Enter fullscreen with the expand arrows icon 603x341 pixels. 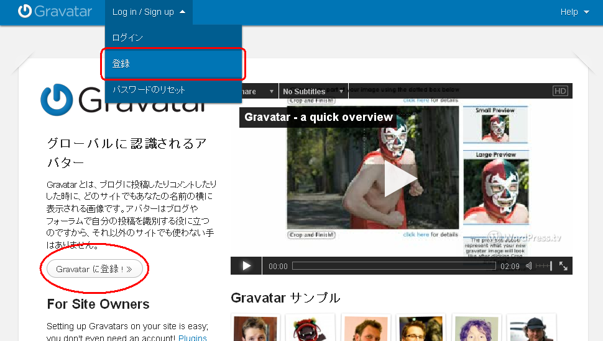[x=563, y=266]
